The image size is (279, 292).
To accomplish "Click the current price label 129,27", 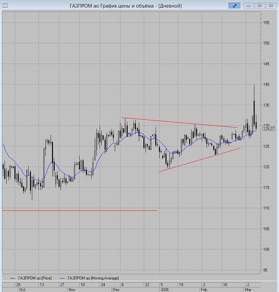I will click(268, 129).
